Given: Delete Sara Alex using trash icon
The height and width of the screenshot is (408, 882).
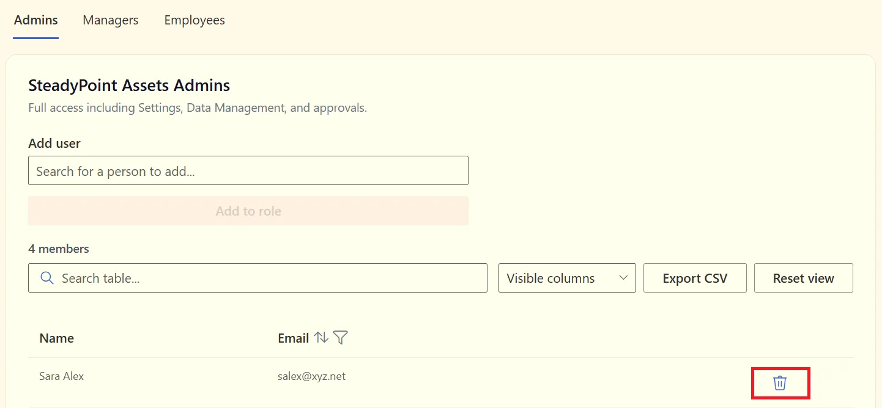Looking at the screenshot, I should 780,383.
